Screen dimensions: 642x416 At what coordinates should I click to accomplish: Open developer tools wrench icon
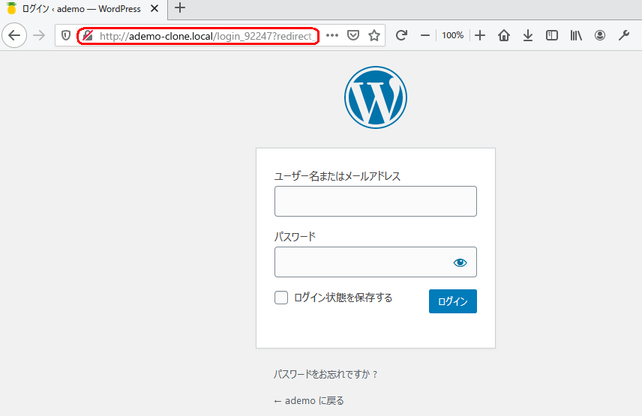click(x=623, y=35)
